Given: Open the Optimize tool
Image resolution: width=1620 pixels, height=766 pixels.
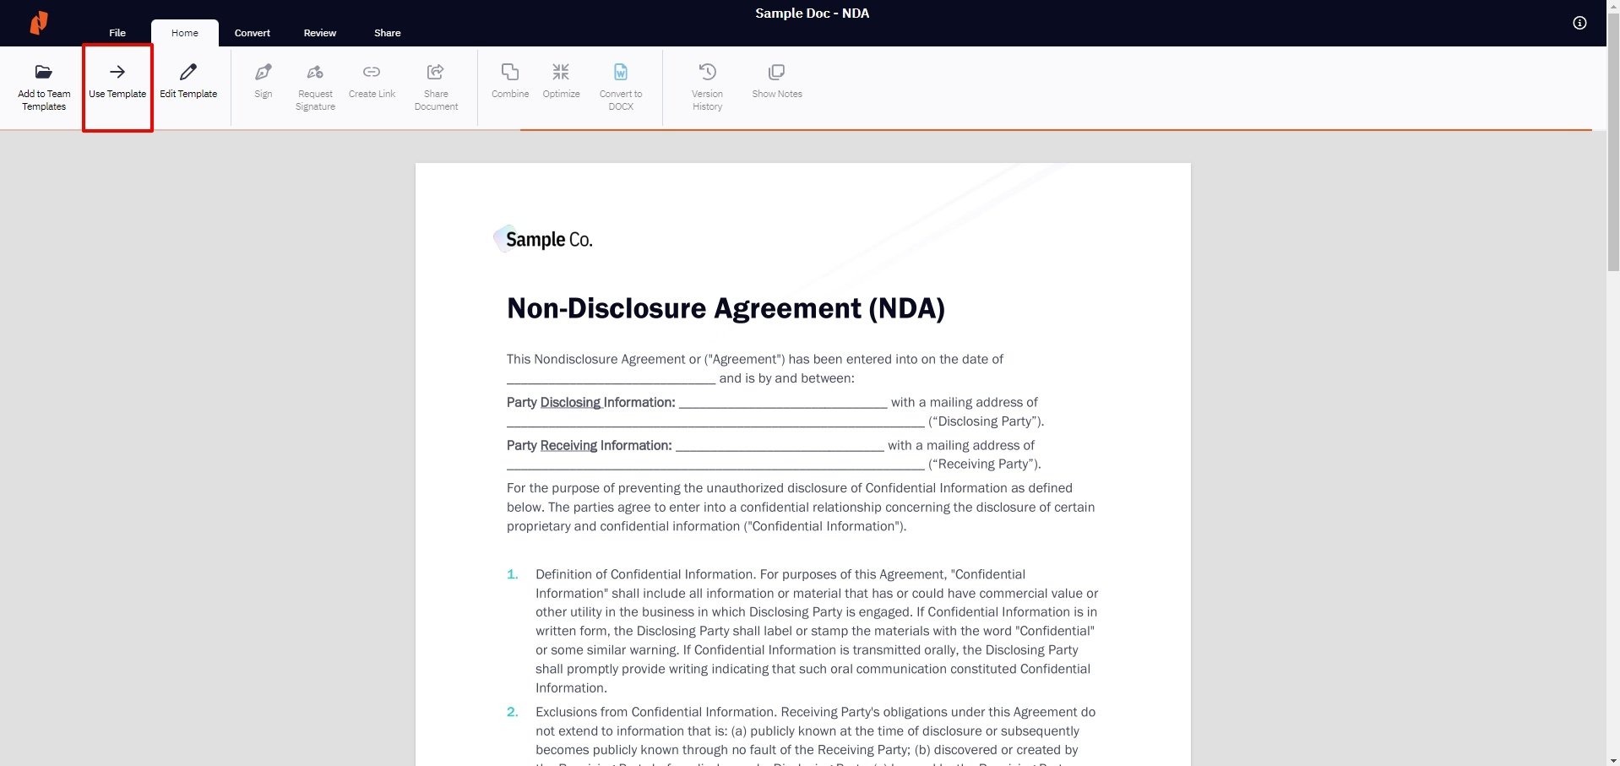Looking at the screenshot, I should [561, 80].
